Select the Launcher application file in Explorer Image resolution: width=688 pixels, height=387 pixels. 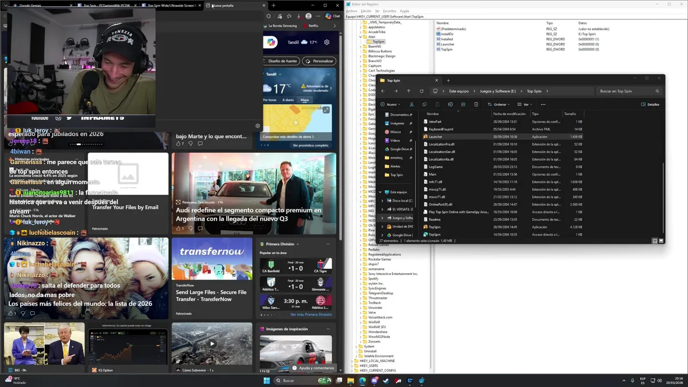pos(503,137)
